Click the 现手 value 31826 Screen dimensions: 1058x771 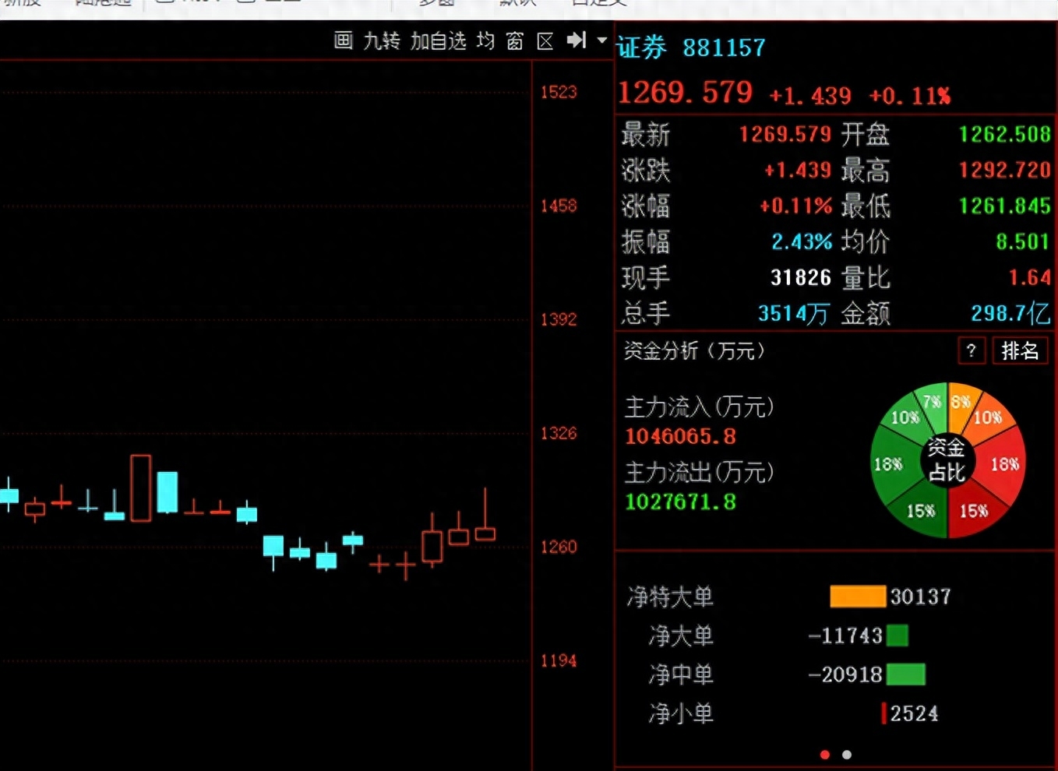(801, 277)
